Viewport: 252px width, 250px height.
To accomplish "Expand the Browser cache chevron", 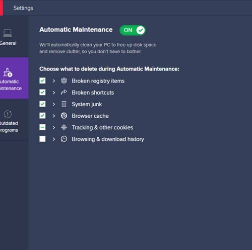I will 54,116.
